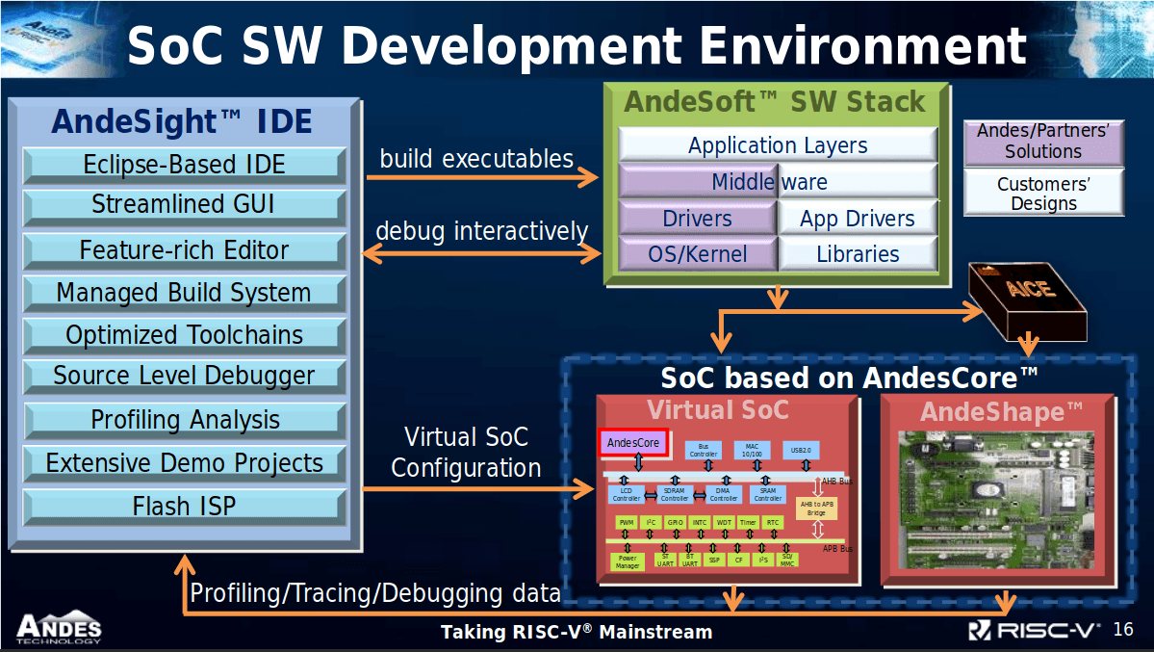Select the SD/MMC block
Viewport: 1154px width, 652px height.
tap(787, 561)
